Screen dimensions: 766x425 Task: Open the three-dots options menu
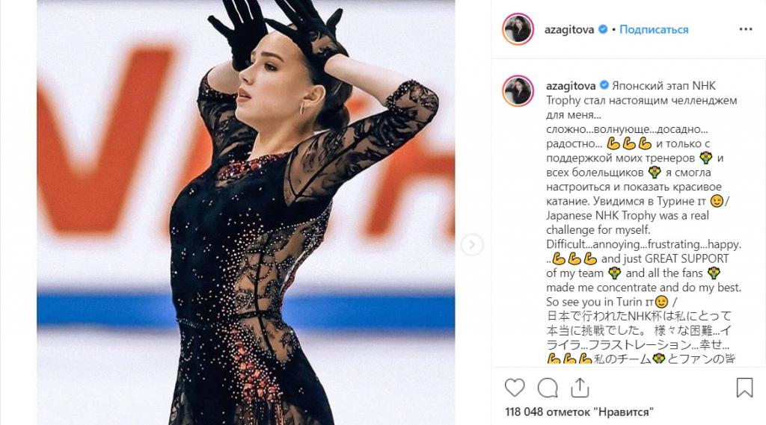click(746, 29)
